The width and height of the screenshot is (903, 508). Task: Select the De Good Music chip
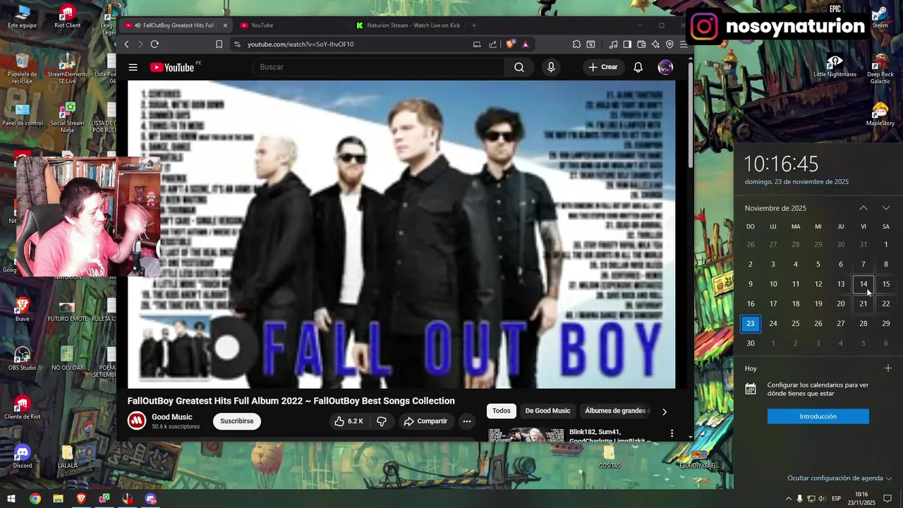click(547, 411)
